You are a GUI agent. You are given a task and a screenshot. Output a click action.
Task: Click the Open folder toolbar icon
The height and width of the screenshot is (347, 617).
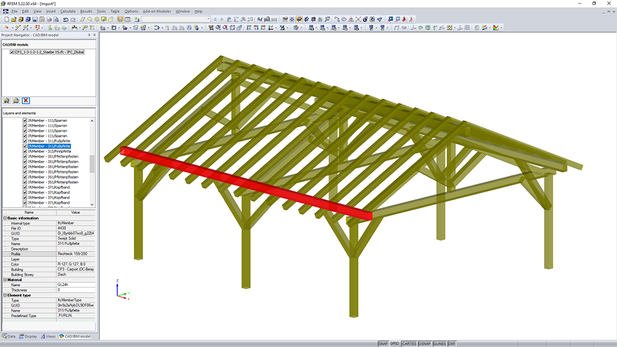pyautogui.click(x=14, y=19)
